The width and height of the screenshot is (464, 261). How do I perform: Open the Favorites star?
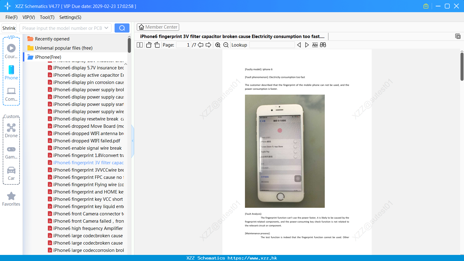click(x=11, y=199)
